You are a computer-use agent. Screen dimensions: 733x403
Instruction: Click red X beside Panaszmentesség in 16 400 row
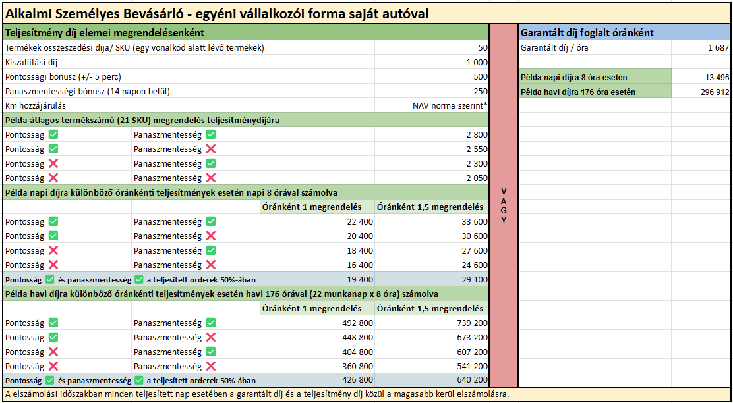(211, 265)
